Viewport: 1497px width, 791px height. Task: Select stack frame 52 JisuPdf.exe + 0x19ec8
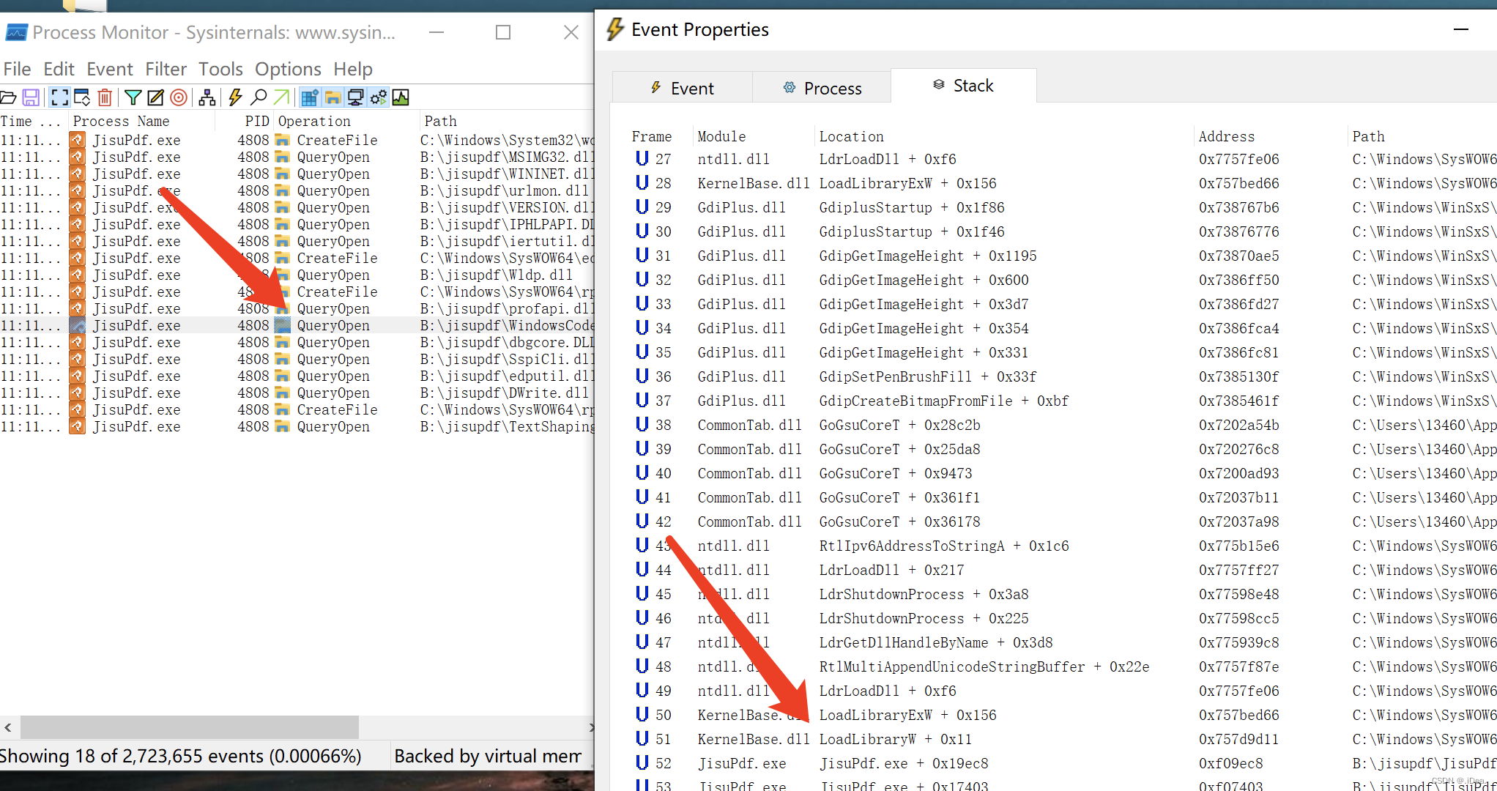[1062, 763]
